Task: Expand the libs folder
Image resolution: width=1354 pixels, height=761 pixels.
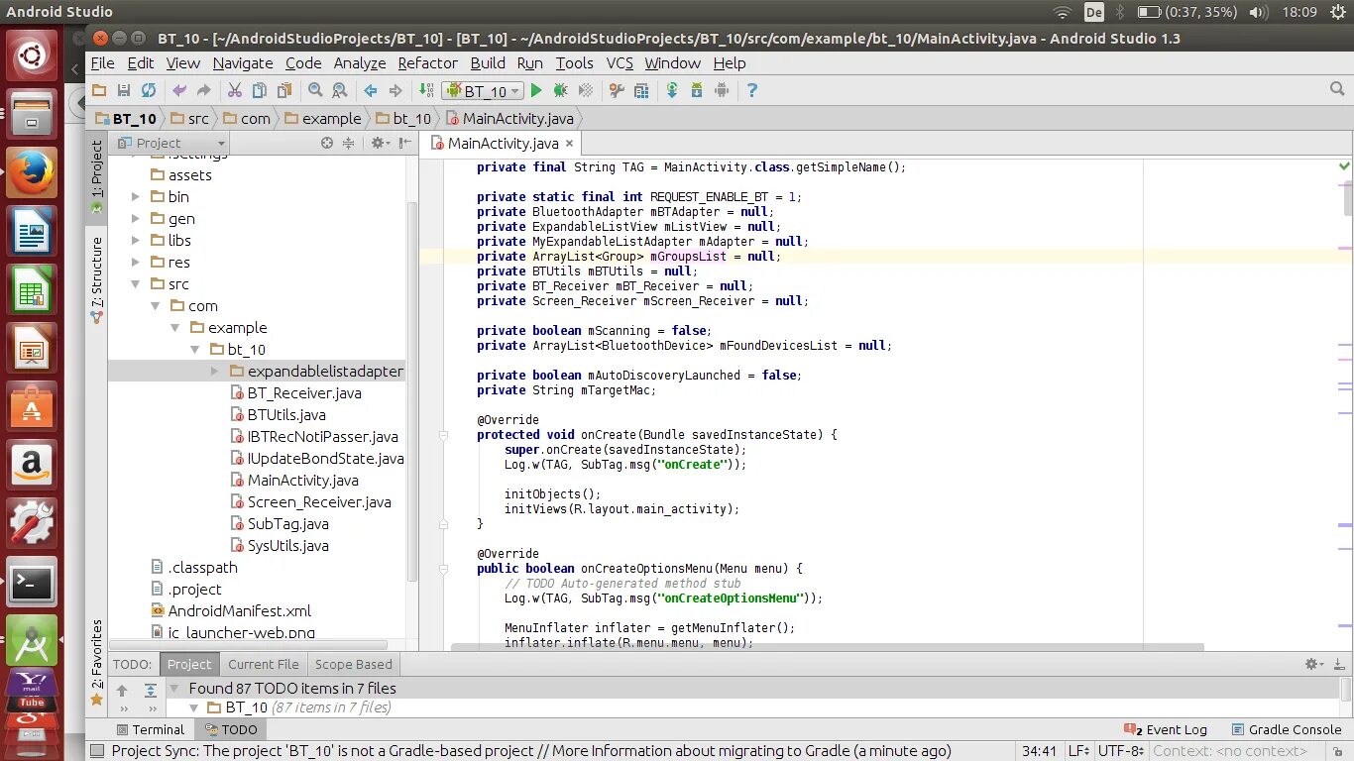Action: [136, 240]
